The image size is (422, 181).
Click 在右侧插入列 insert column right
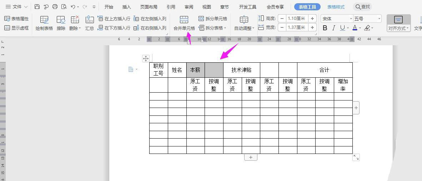click(x=150, y=28)
